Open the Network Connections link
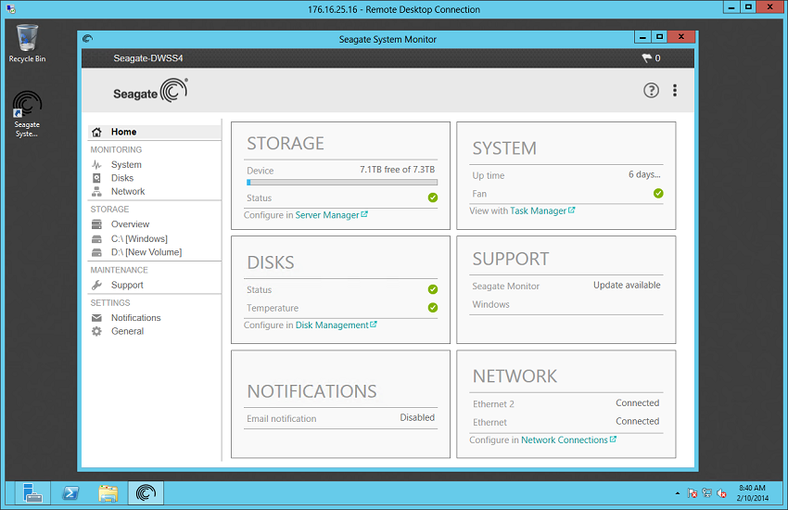The width and height of the screenshot is (788, 510). click(568, 440)
